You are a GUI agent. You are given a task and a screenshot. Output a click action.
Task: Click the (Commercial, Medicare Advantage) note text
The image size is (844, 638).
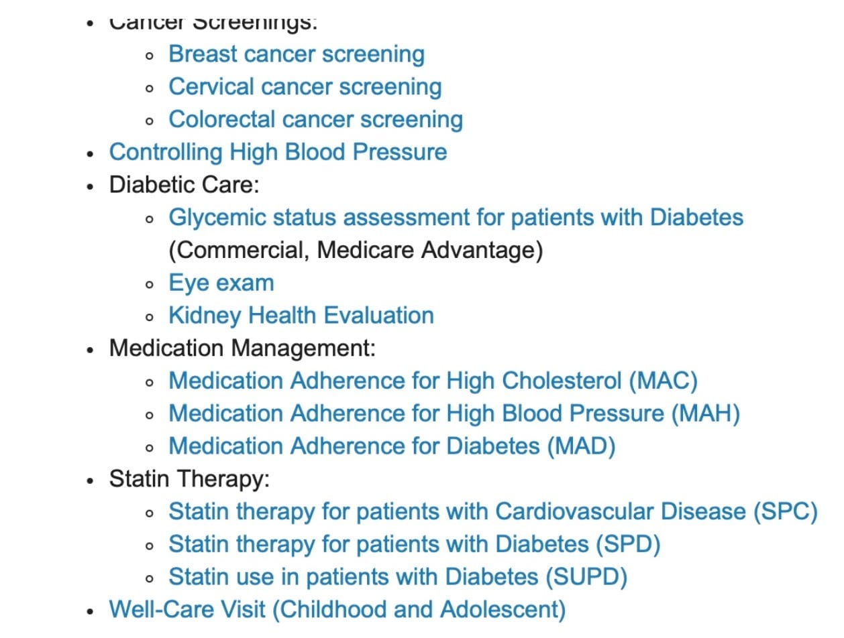[356, 251]
